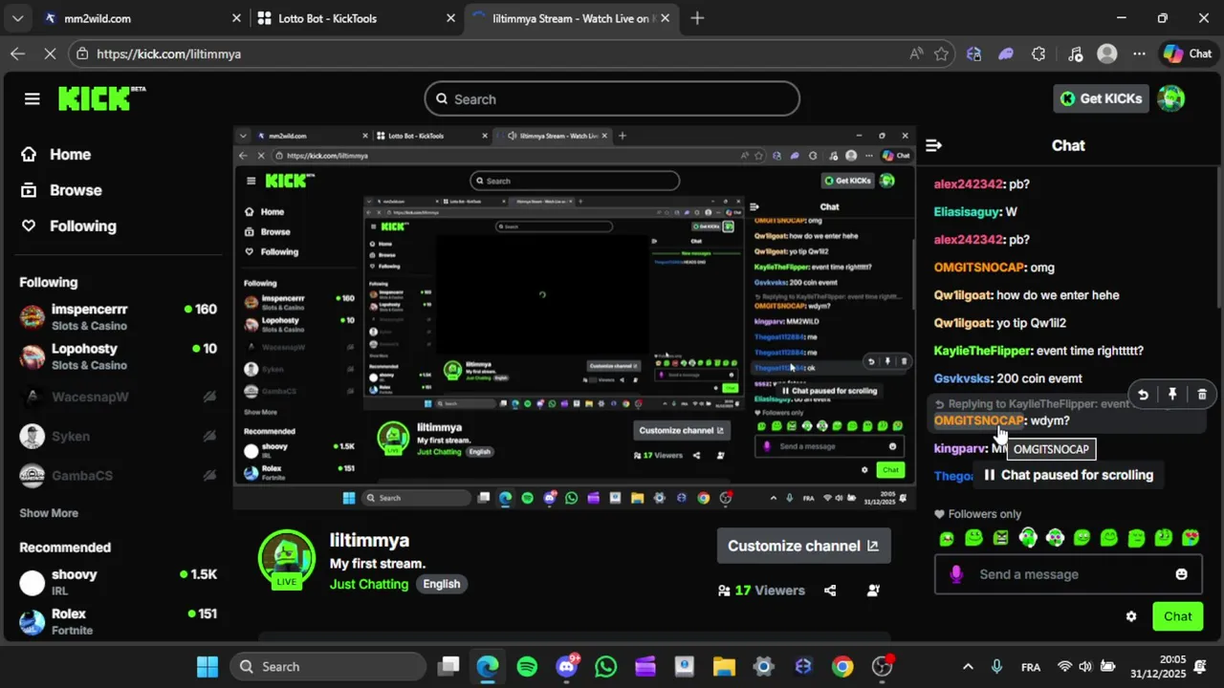Insert the headphones green emote
The width and height of the screenshot is (1224, 688).
click(x=1028, y=538)
